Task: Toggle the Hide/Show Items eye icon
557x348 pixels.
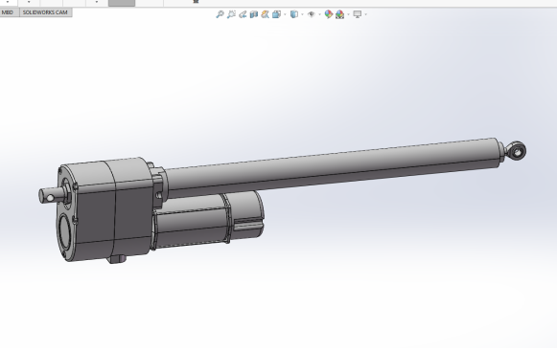Action: 312,14
